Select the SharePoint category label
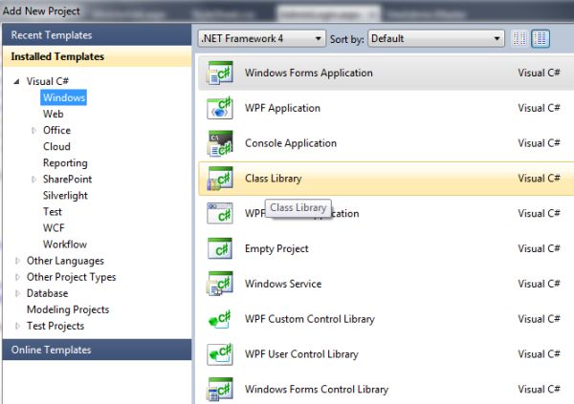This screenshot has width=574, height=404. (x=67, y=180)
